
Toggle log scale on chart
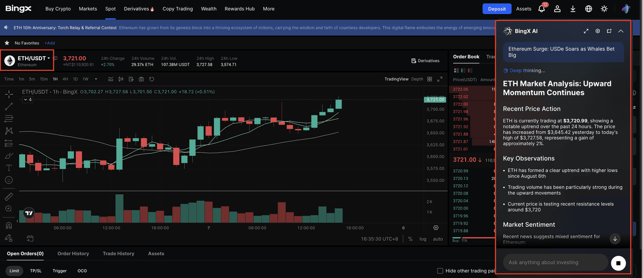tap(423, 239)
